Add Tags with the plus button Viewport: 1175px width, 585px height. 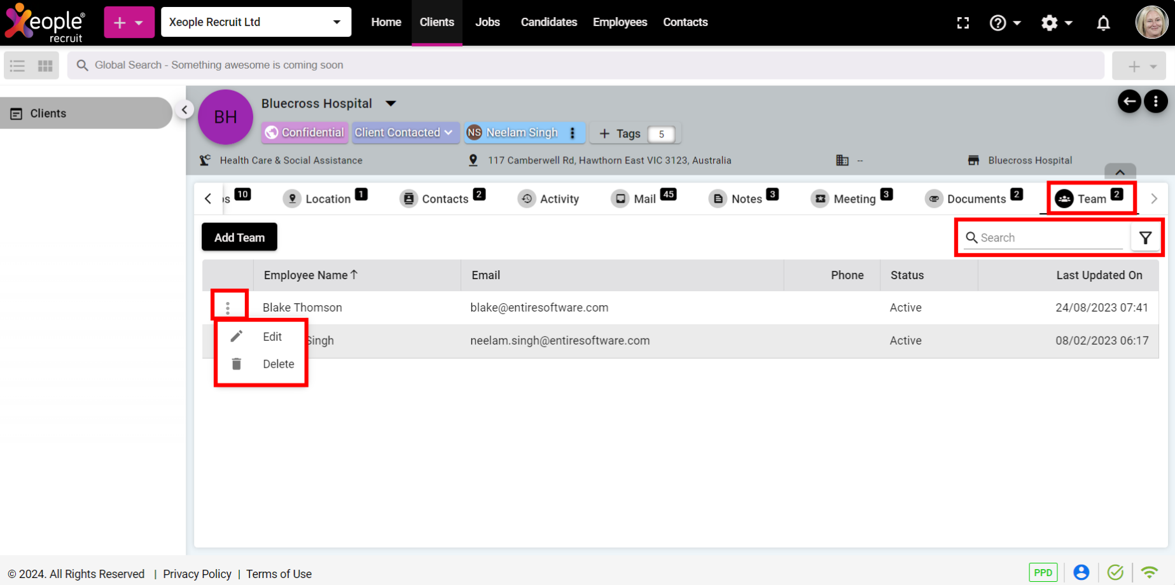tap(620, 134)
